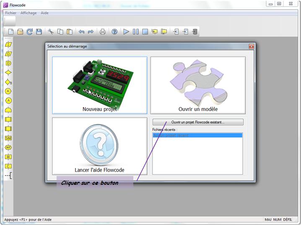301x225 pixels.
Task: Select the C code icon in sidebar
Action: [x=8, y=166]
